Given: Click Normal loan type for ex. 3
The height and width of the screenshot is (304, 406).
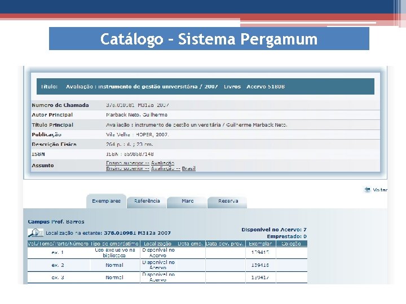Looking at the screenshot, I should [x=114, y=278].
